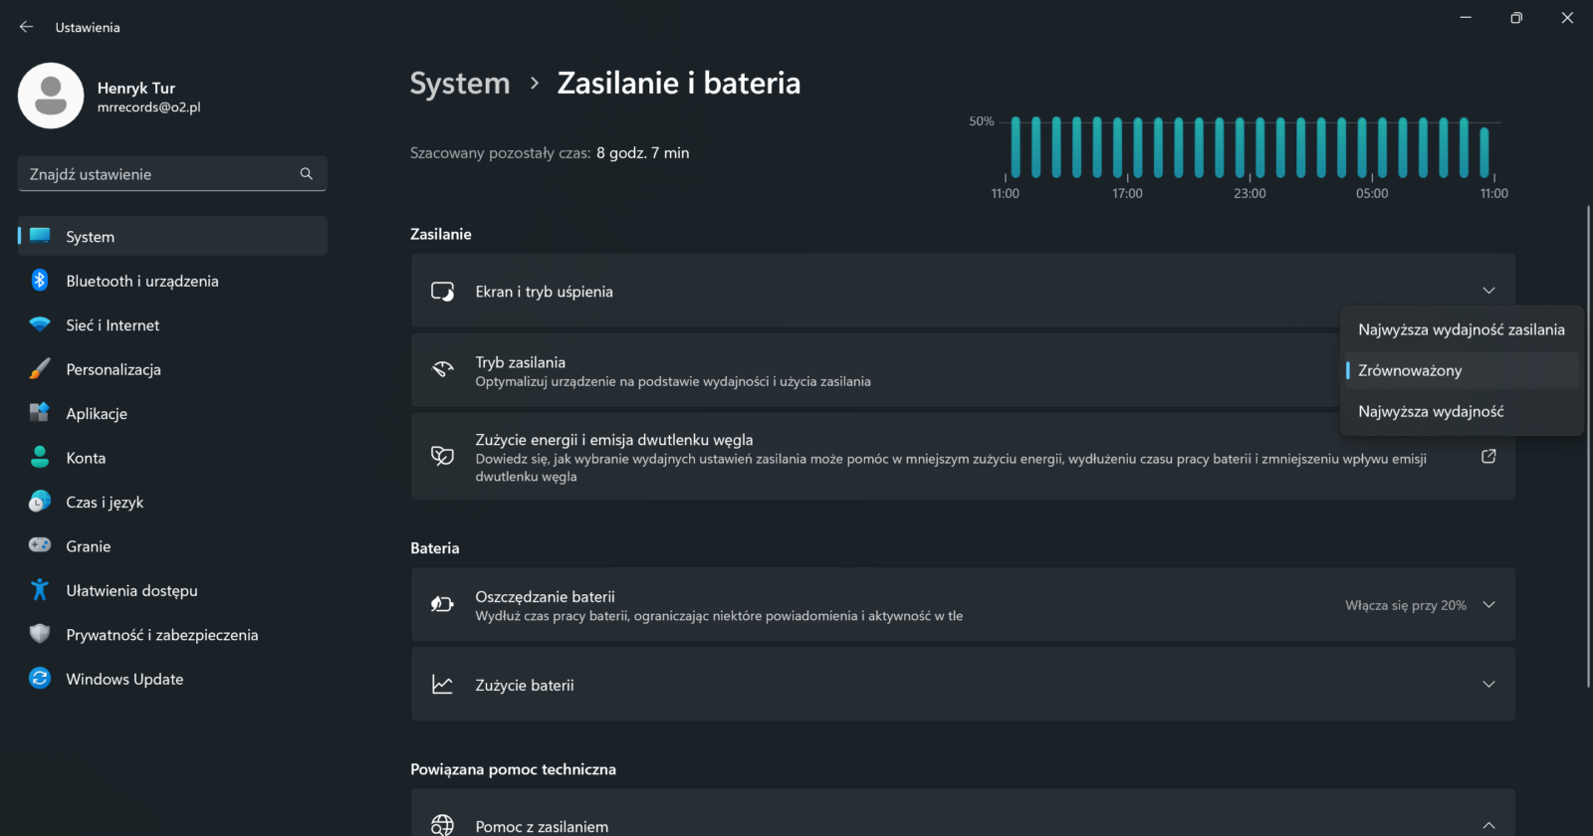Image resolution: width=1593 pixels, height=836 pixels.
Task: Open external link icon for energy info
Action: [1488, 456]
